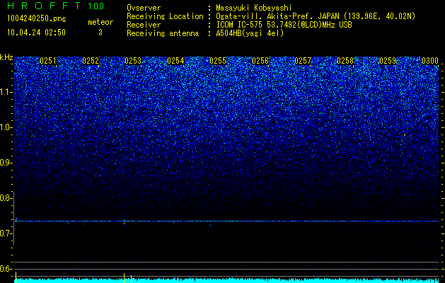Screen dimensions: 445x283
Task: Click receiver text ICOM IC-575 53.7492 MHz USB
Action: click(284, 25)
